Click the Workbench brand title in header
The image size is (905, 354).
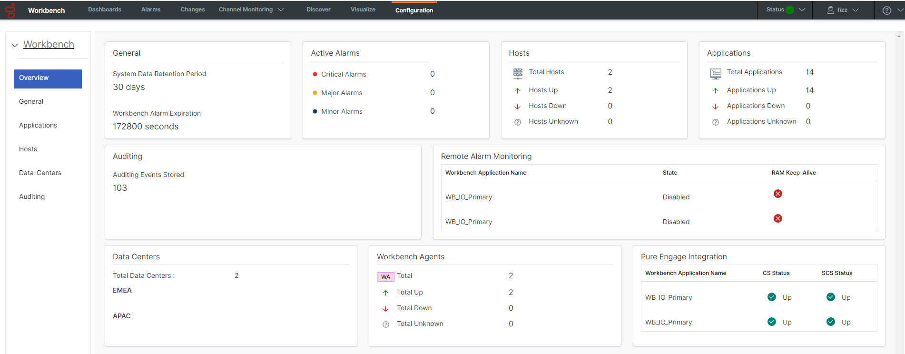click(x=46, y=10)
